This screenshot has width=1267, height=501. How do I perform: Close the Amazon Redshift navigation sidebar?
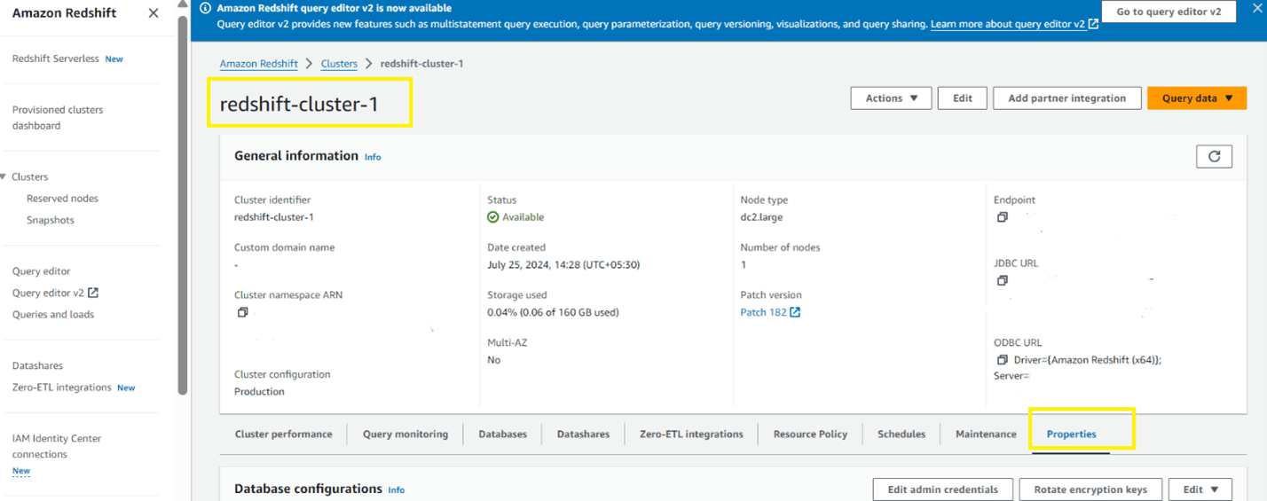coord(153,13)
